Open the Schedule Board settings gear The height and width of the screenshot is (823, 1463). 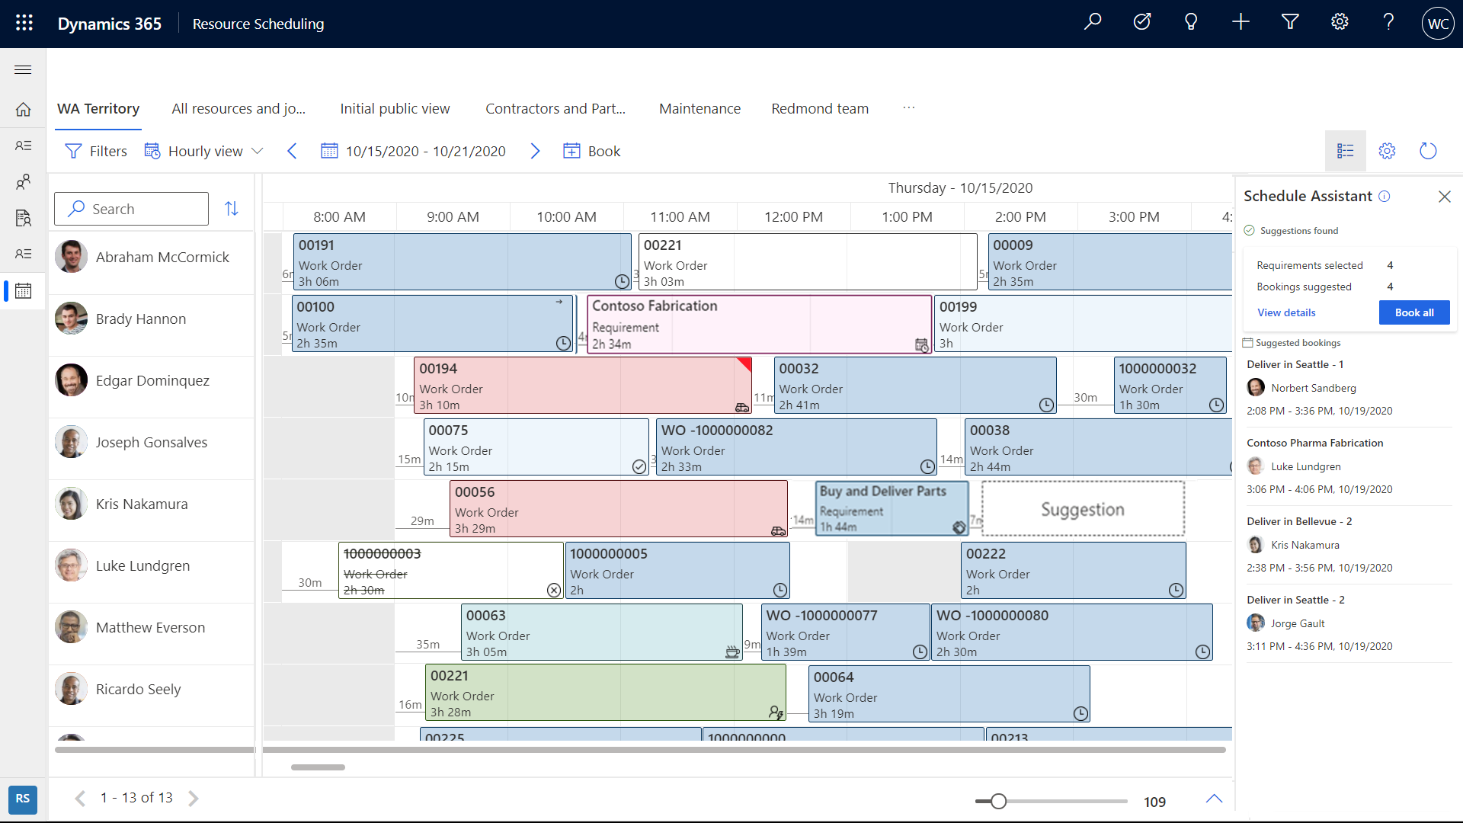(x=1387, y=151)
